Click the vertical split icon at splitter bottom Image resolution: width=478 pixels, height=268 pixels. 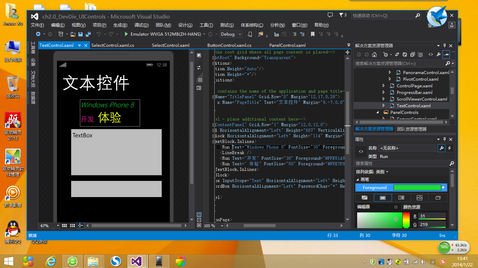199,215
